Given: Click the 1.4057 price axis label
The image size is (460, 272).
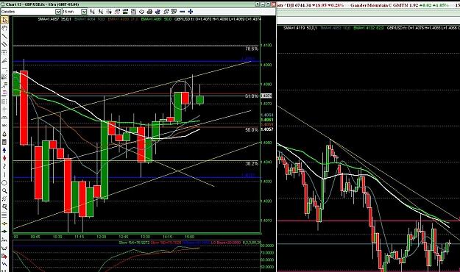Looking at the screenshot, I should click(267, 129).
